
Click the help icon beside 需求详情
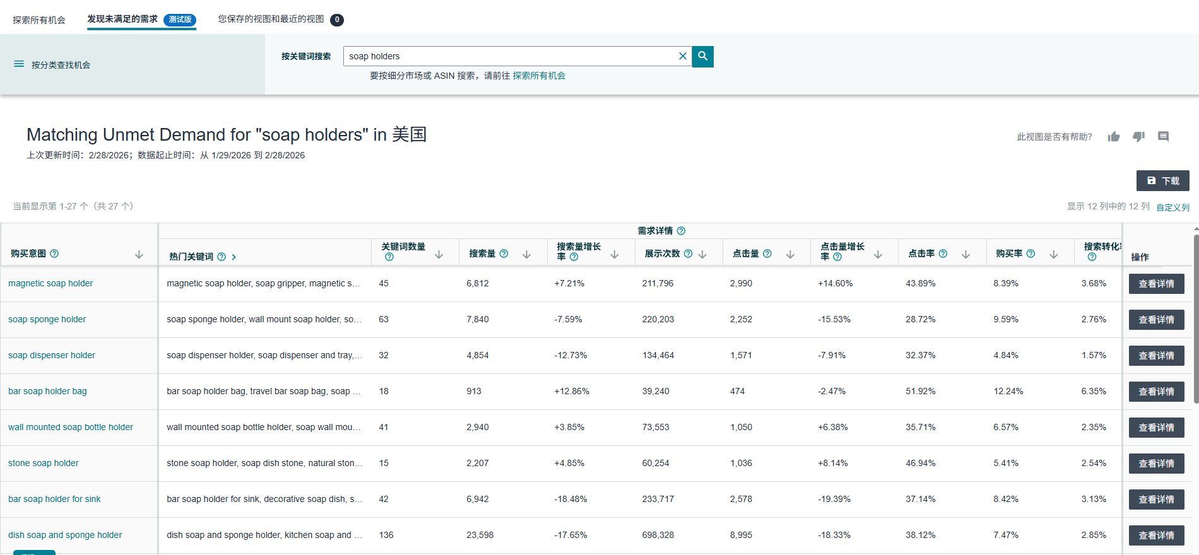click(x=681, y=231)
